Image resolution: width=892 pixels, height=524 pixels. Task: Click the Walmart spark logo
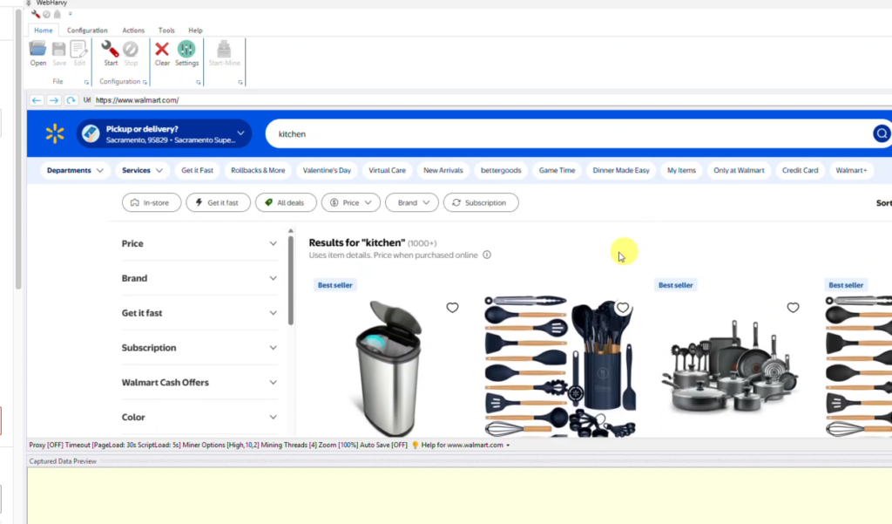[54, 133]
